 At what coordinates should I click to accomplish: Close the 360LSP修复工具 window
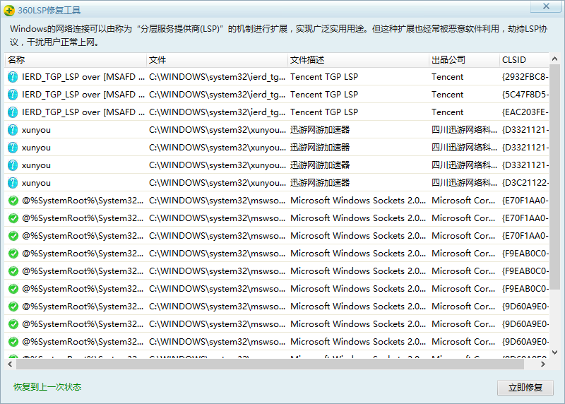pos(546,6)
